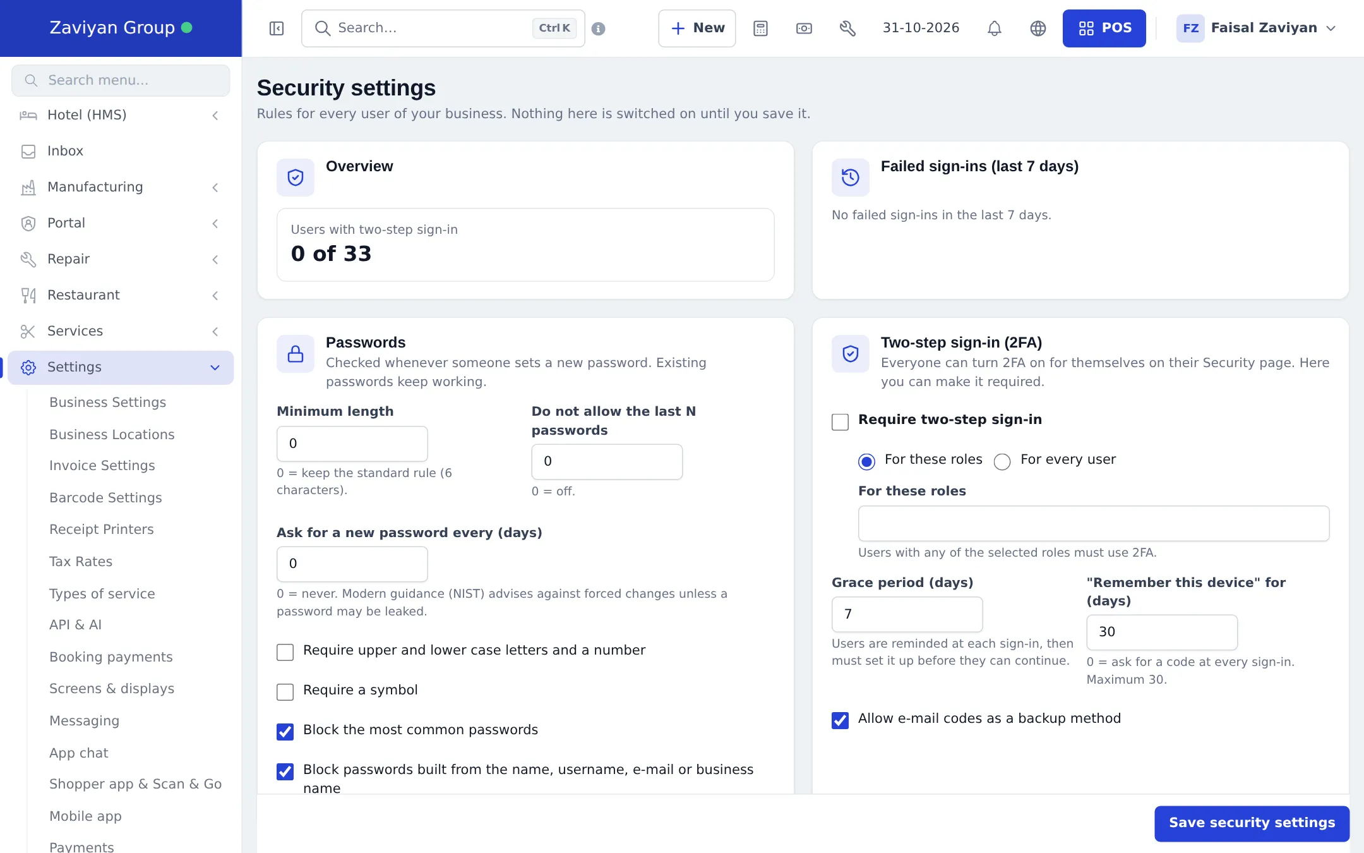Click the wrench tools icon
This screenshot has width=1364, height=853.
847,28
